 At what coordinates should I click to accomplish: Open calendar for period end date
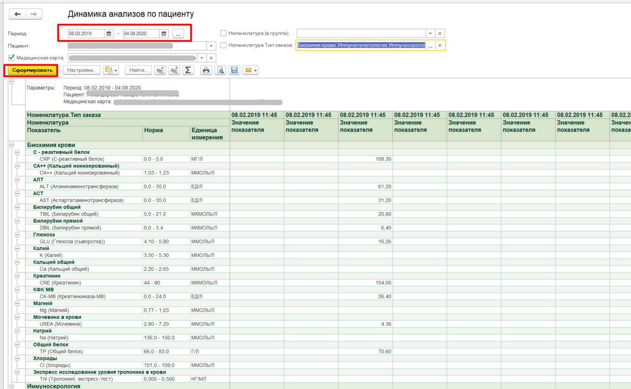tap(164, 33)
